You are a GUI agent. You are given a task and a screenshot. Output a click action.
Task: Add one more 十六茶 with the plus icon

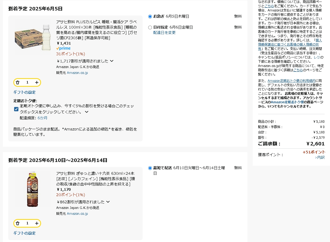[x=37, y=223]
